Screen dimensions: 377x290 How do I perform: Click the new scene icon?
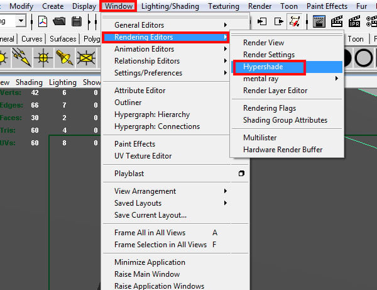pos(43,21)
